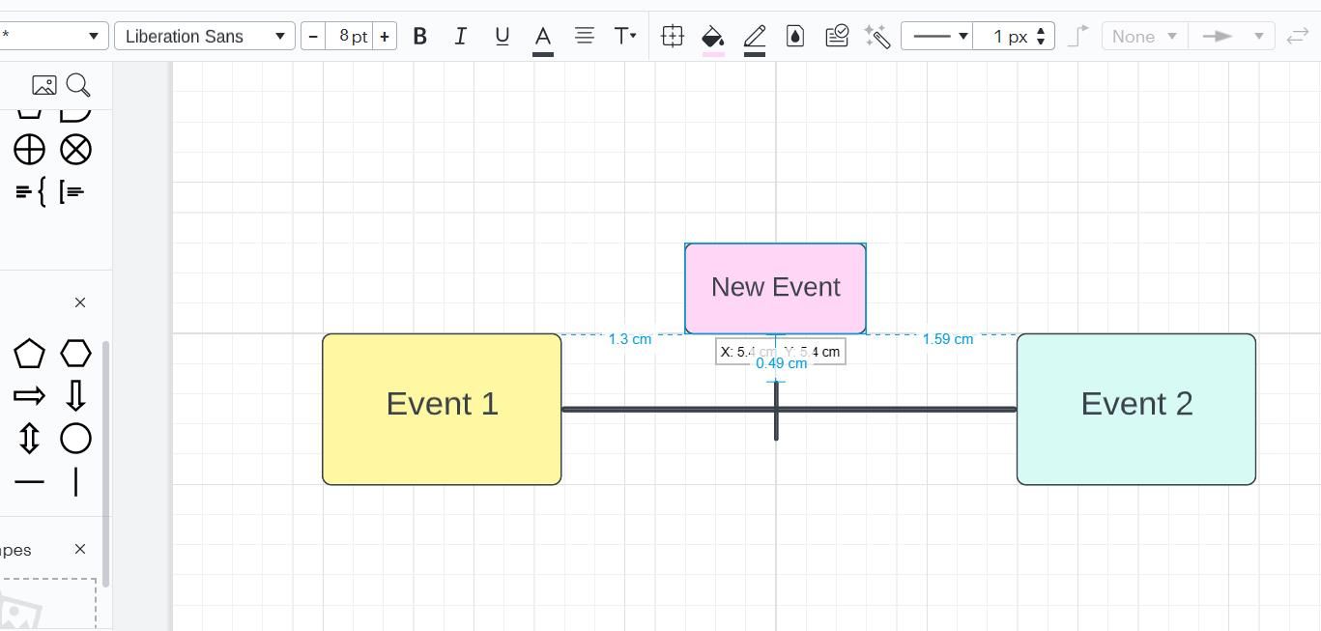Click the fill color paint bucket
Viewport: 1321px width, 631px height.
click(x=713, y=38)
